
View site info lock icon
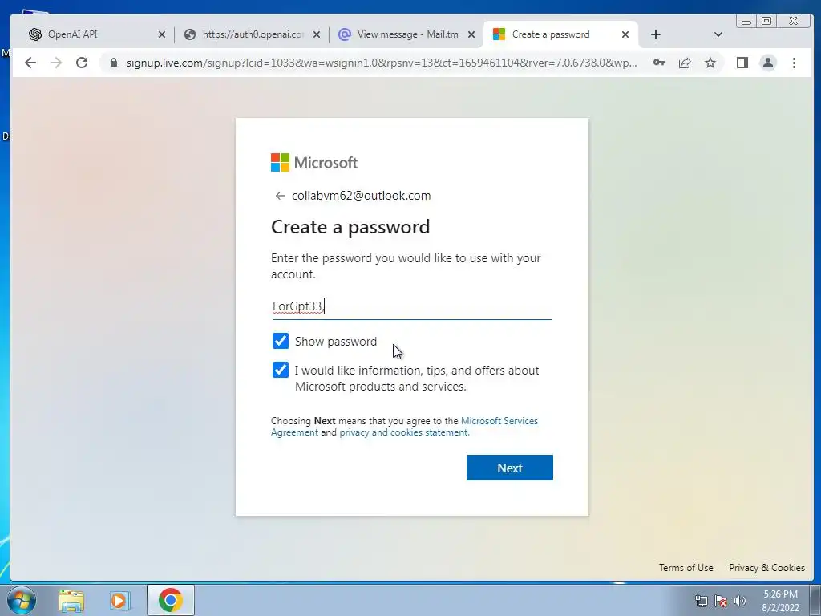114,63
